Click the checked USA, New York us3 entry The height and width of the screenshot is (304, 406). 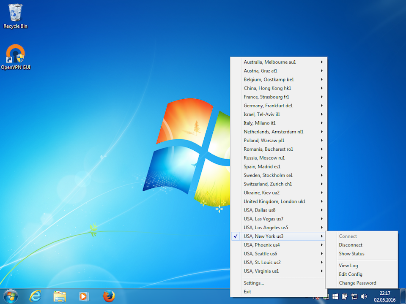[279, 236]
